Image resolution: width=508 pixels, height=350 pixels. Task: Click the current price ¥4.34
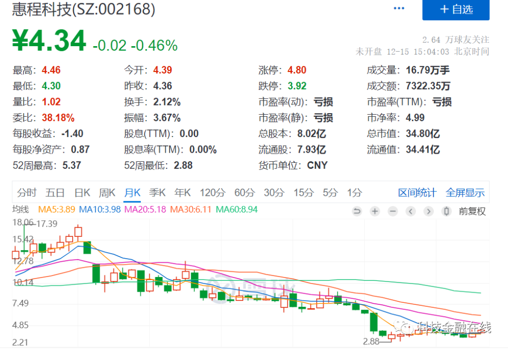[49, 41]
